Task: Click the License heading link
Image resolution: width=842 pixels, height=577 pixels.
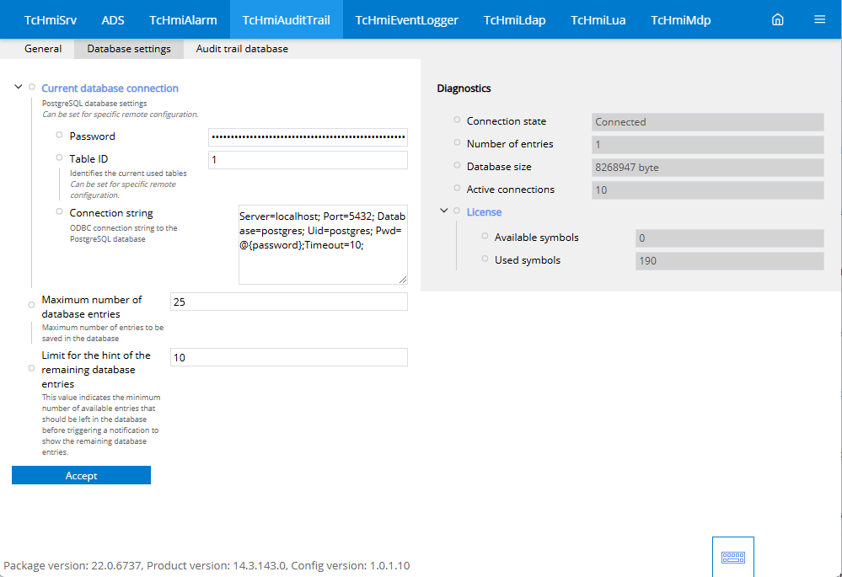Action: coord(484,212)
